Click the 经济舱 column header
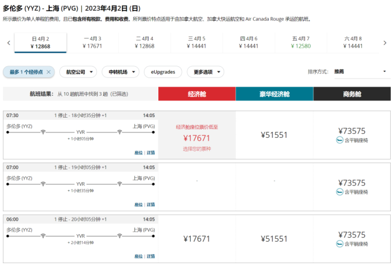This screenshot has height=266, width=391. click(x=197, y=94)
